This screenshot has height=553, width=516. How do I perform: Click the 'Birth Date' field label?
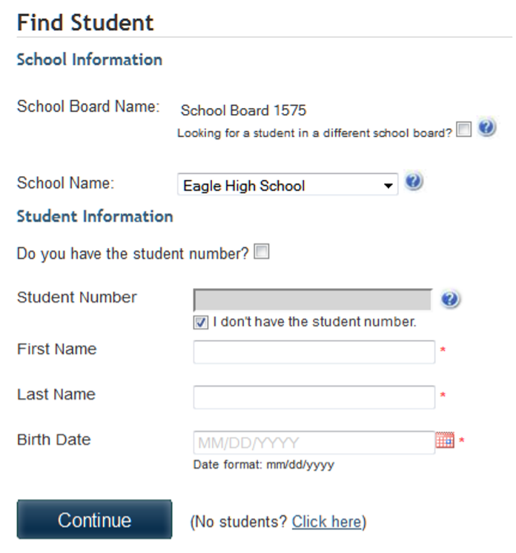(x=53, y=440)
